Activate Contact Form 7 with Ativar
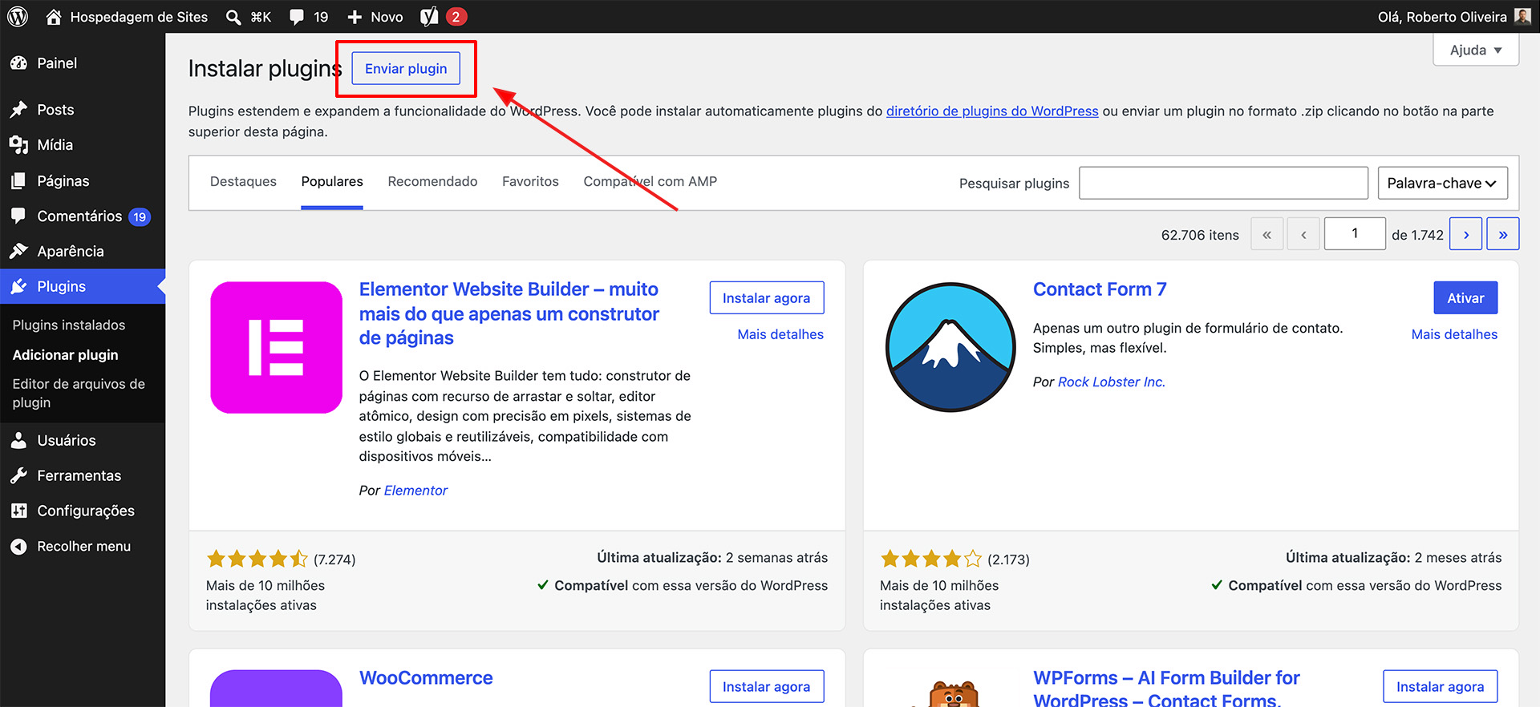 [x=1465, y=297]
